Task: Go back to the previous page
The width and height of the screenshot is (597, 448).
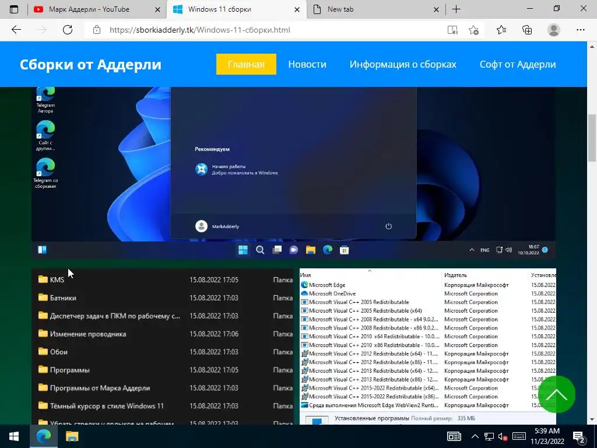Action: pyautogui.click(x=16, y=30)
